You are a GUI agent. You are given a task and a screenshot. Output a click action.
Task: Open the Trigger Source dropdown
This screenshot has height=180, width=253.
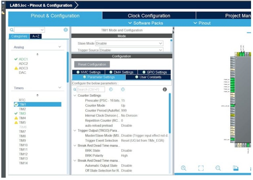(x=131, y=50)
